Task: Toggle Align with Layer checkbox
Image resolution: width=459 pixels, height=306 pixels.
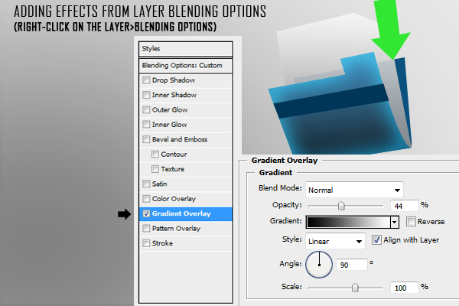Action: pyautogui.click(x=376, y=240)
